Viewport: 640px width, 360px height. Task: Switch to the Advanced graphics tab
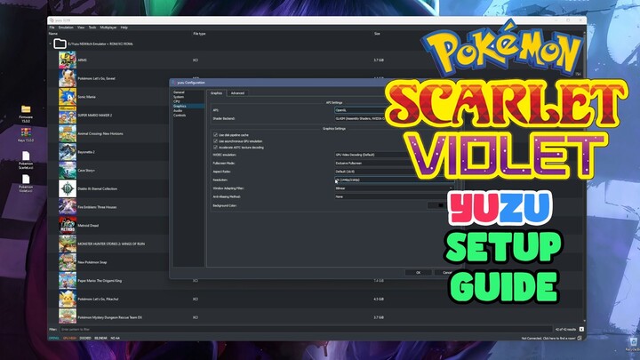(x=237, y=93)
